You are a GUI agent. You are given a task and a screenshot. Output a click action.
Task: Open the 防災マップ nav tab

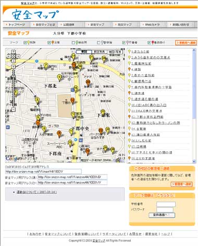coord(126,25)
